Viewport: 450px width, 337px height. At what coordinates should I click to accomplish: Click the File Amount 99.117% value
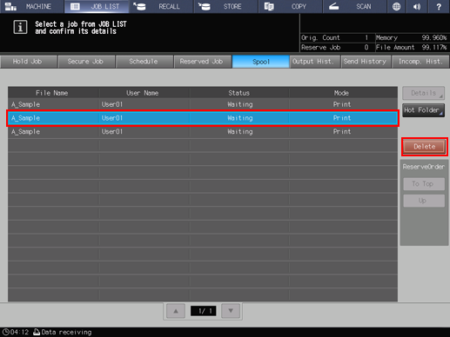coord(434,48)
